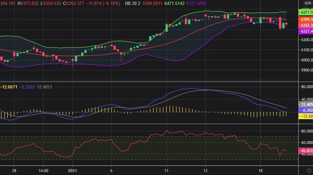Click the 2021 date on time axis

[x=72, y=171]
